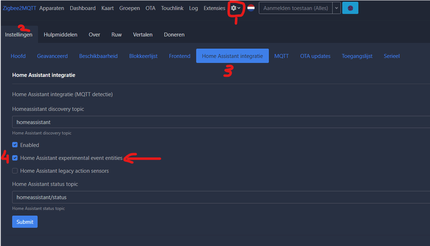
Task: Open Blokkeerlijst settings section
Action: (143, 56)
